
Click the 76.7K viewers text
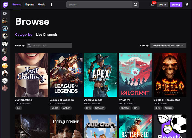pyautogui.click(x=127, y=104)
